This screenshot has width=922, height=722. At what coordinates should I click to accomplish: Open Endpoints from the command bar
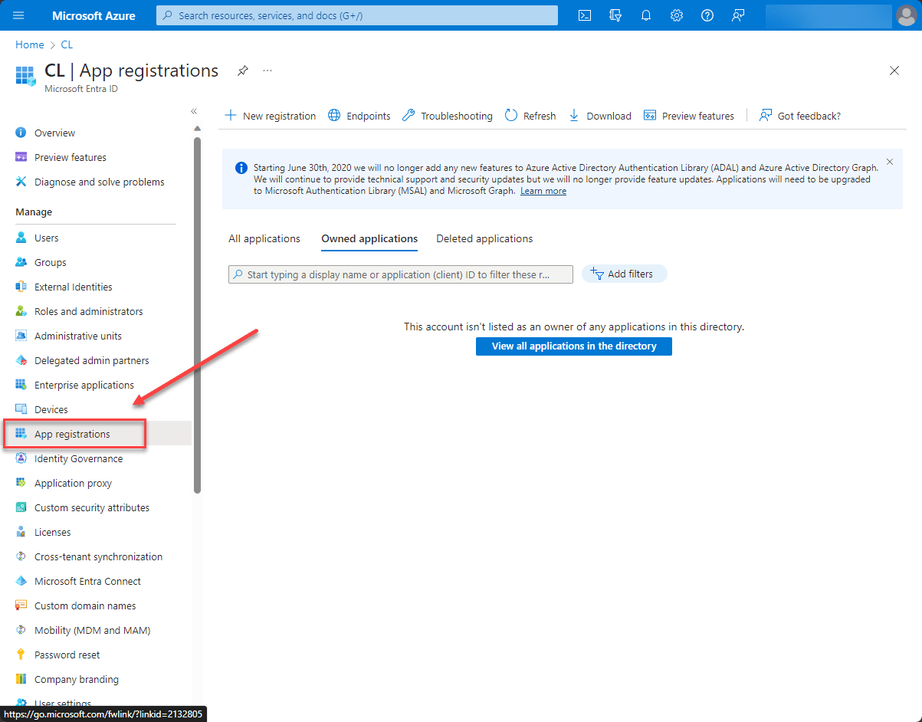[359, 116]
